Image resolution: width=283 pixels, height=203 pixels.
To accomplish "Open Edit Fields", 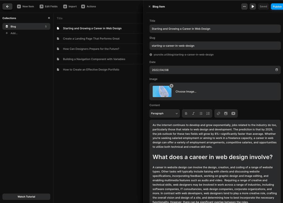I will (48, 6).
